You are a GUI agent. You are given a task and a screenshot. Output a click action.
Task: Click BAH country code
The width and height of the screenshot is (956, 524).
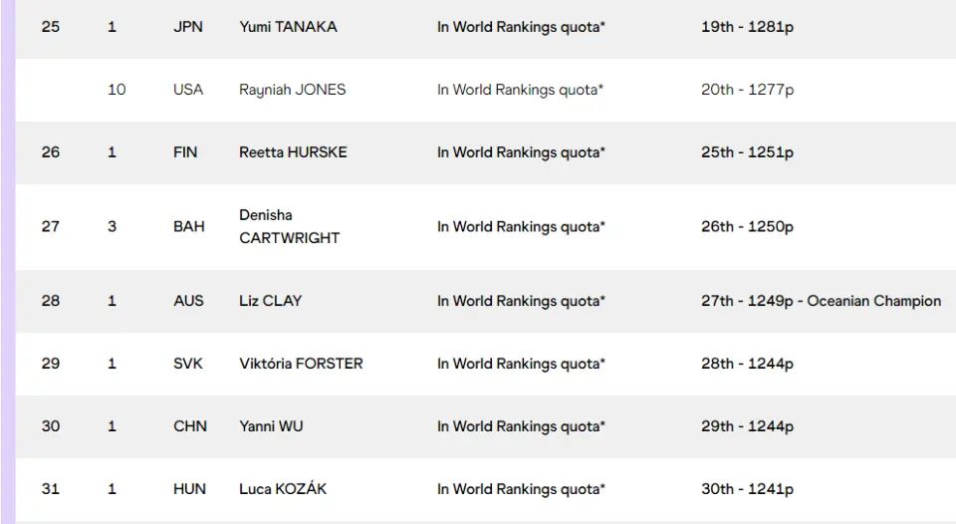click(189, 227)
